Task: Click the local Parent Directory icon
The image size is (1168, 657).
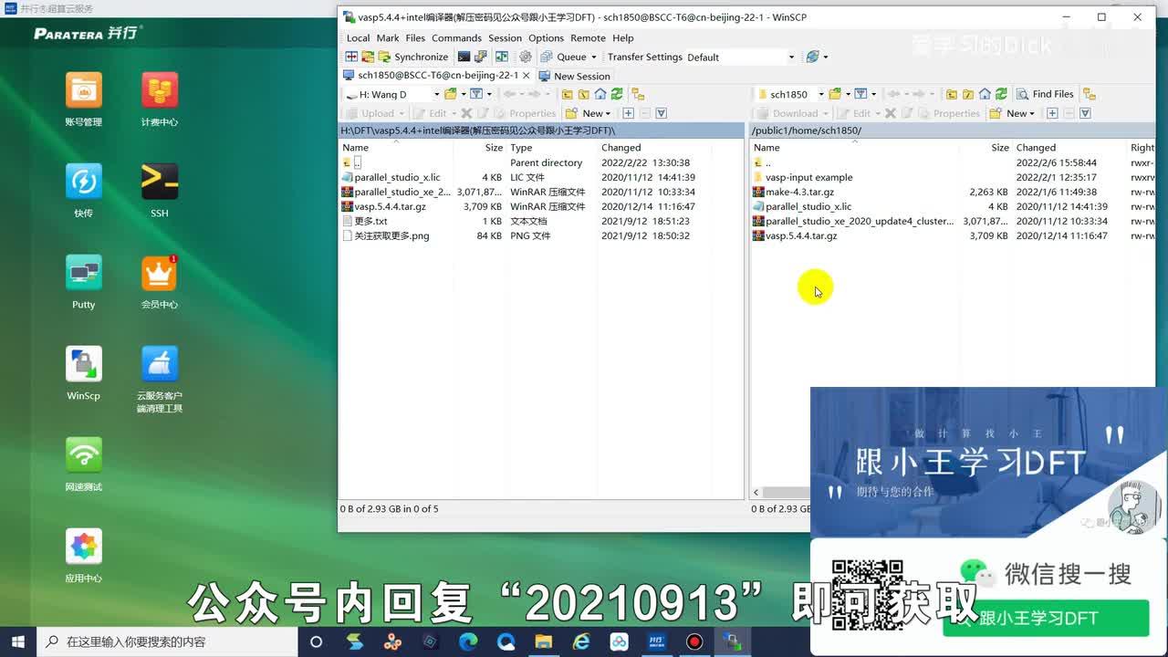Action: click(567, 93)
